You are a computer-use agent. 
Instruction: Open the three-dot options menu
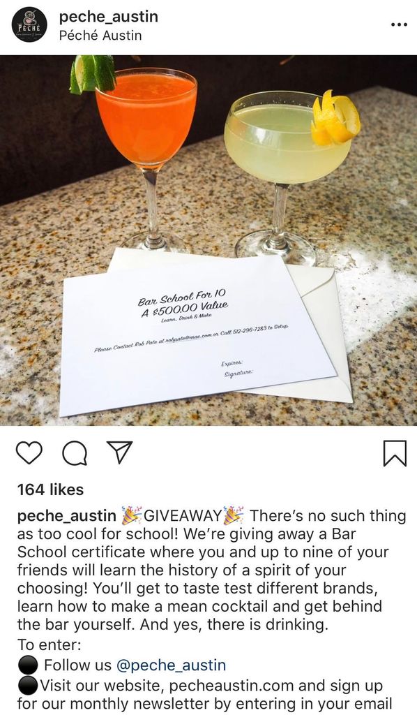pos(399,24)
